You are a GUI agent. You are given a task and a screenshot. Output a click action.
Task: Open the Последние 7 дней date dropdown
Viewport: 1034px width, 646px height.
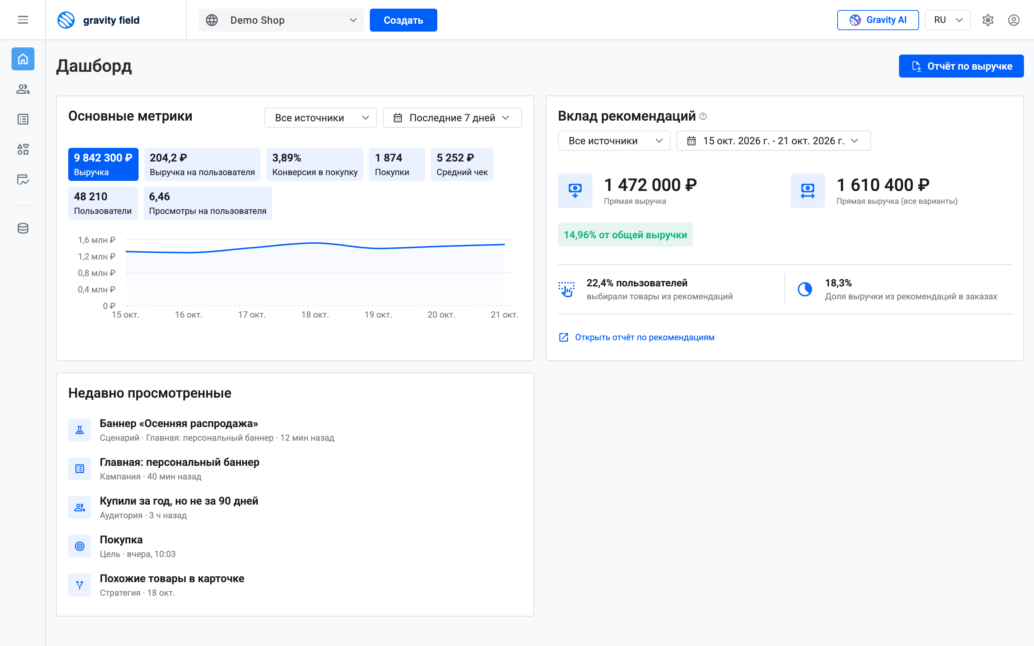(452, 118)
